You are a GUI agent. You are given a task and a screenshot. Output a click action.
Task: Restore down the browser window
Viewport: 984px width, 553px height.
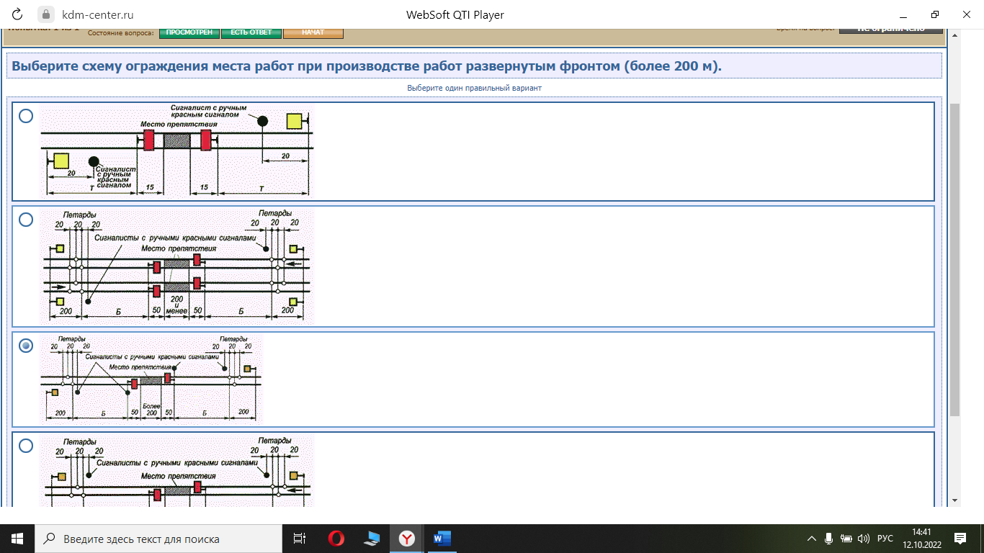coord(935,14)
